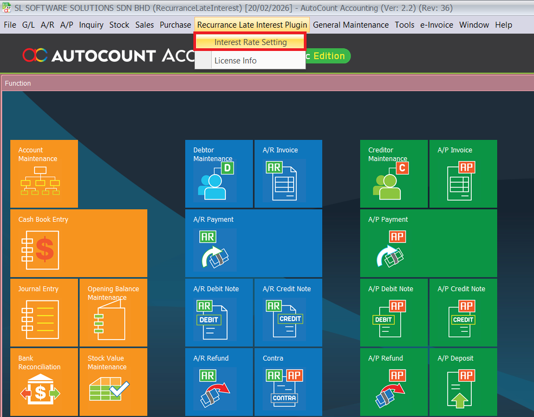Open Debtor Maintenance tile
The height and width of the screenshot is (417, 534).
[x=219, y=174]
